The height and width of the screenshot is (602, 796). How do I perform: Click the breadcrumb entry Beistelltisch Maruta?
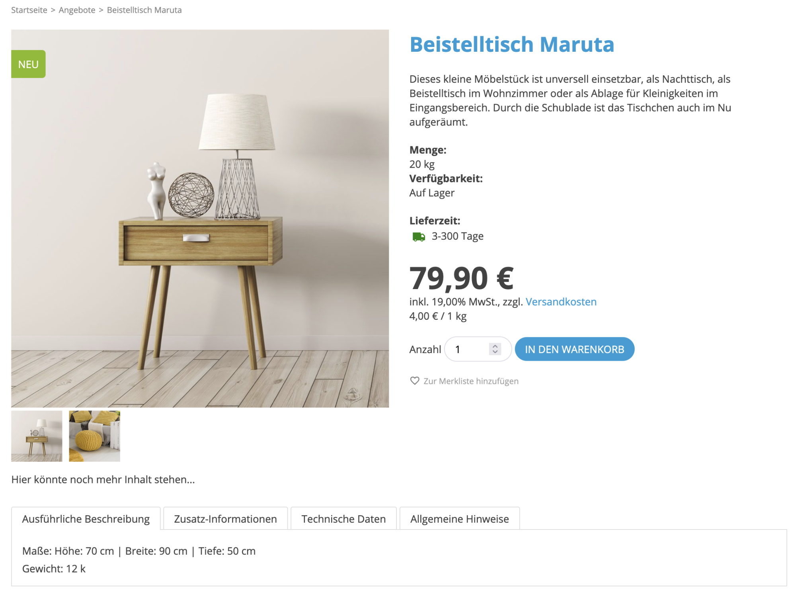click(143, 10)
